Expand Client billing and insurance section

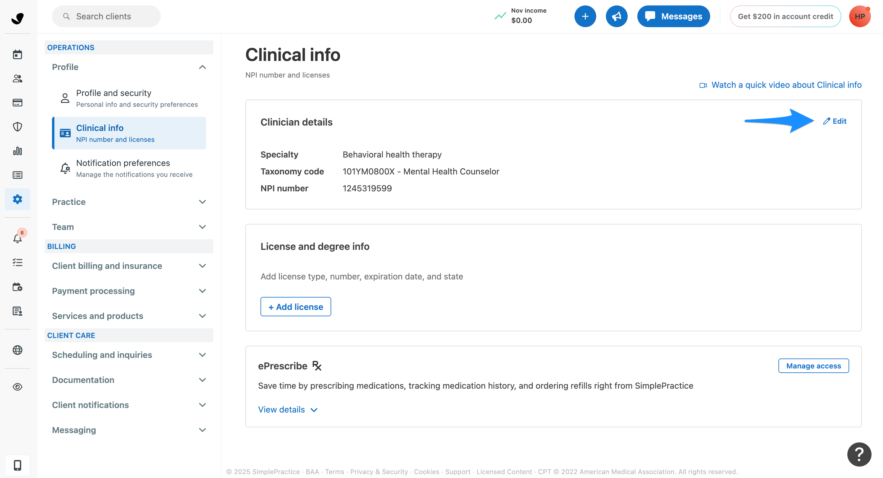(202, 266)
